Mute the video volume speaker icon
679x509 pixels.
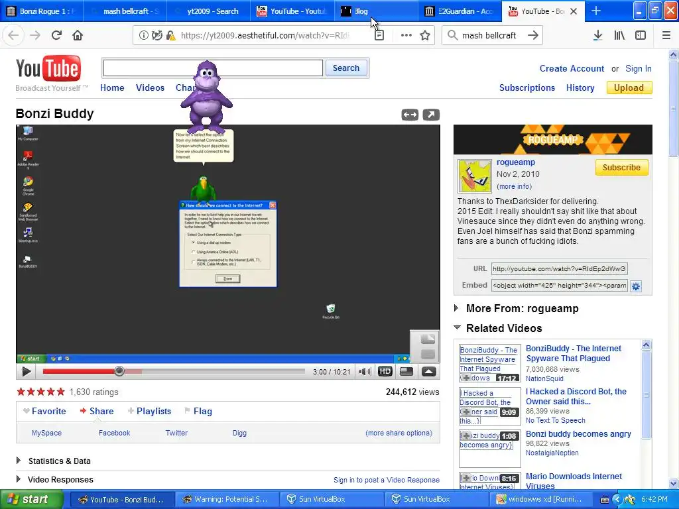[x=365, y=371]
